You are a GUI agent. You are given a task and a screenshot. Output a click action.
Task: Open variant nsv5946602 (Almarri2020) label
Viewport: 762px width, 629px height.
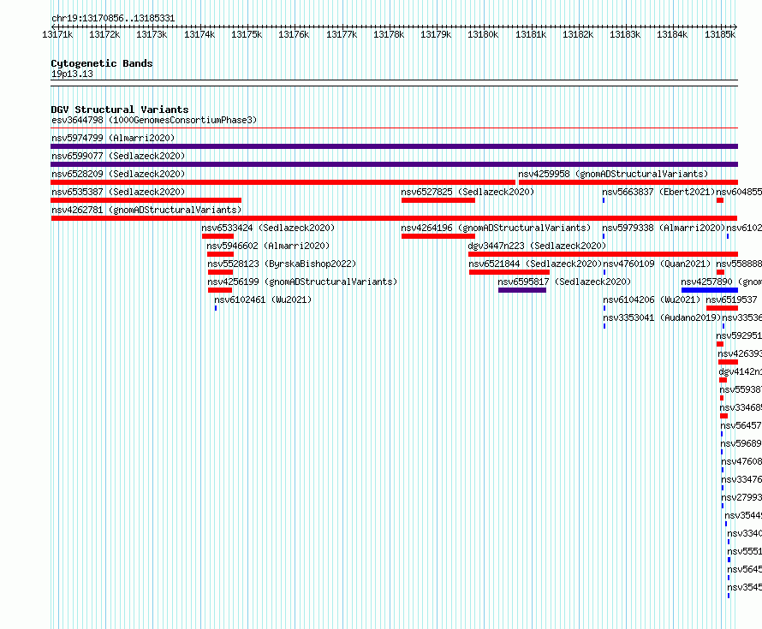point(268,246)
